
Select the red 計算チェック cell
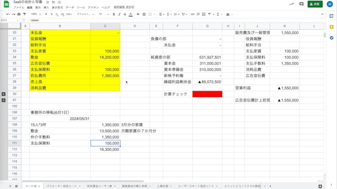207,94
